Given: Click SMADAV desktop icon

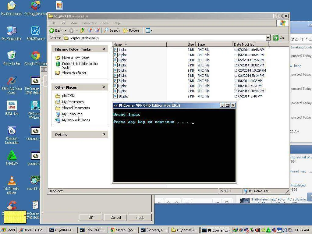Looking at the screenshot, I should [12, 158].
